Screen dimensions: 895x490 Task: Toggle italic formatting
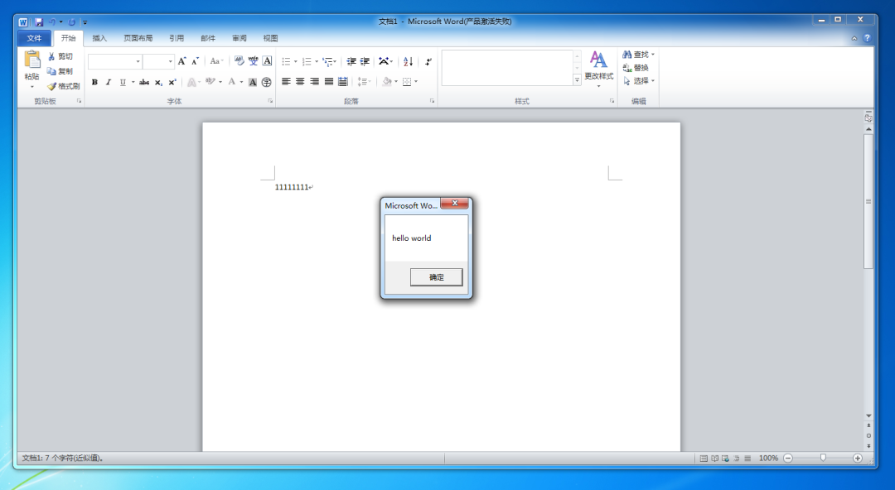(x=109, y=82)
